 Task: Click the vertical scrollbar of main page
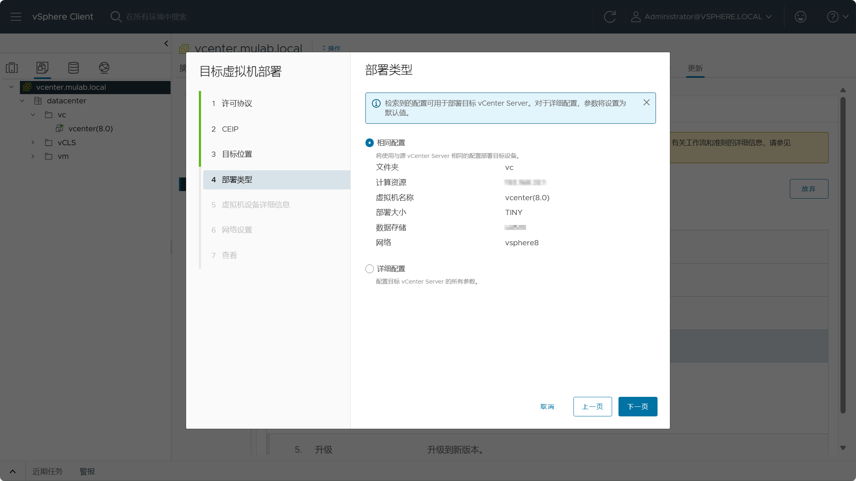[843, 255]
